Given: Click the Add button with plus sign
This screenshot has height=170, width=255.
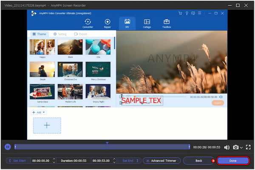Looking at the screenshot, I should pyautogui.click(x=38, y=112).
